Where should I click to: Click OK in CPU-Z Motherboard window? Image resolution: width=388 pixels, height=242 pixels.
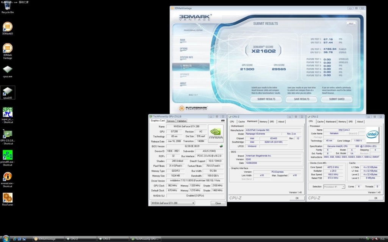[297, 198]
